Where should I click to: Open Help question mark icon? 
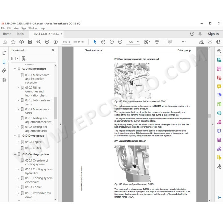click(192, 34)
